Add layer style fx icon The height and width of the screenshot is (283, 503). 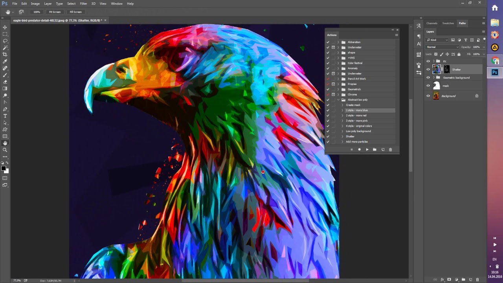[442, 279]
